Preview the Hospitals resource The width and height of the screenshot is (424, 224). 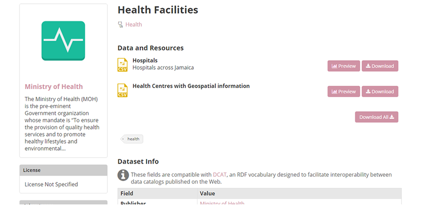coord(344,66)
